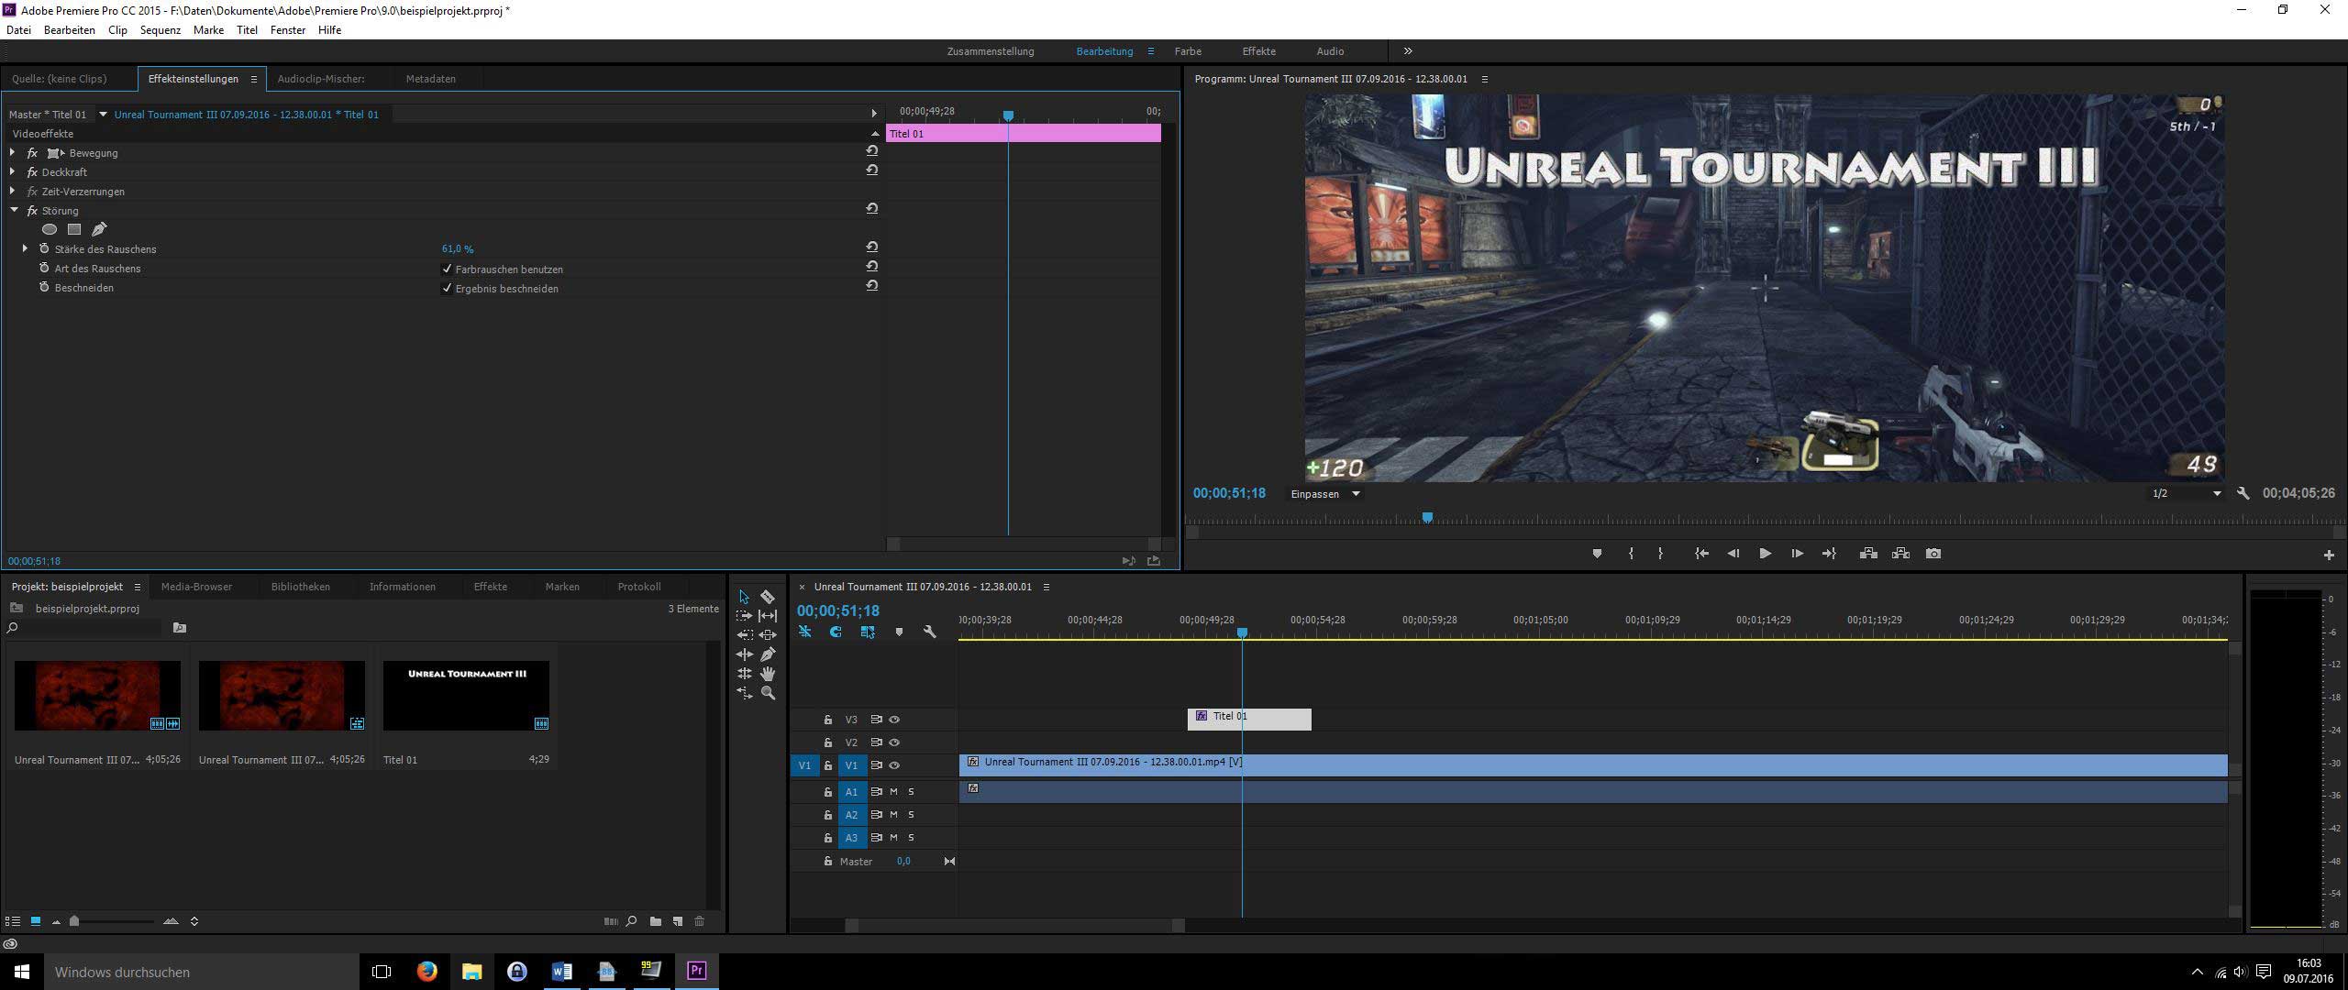Viewport: 2348px width, 990px height.
Task: Open program monitor settings wrench
Action: (2243, 493)
